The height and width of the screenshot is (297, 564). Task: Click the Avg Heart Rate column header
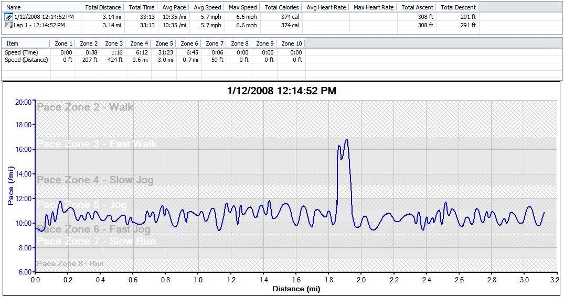tap(325, 7)
